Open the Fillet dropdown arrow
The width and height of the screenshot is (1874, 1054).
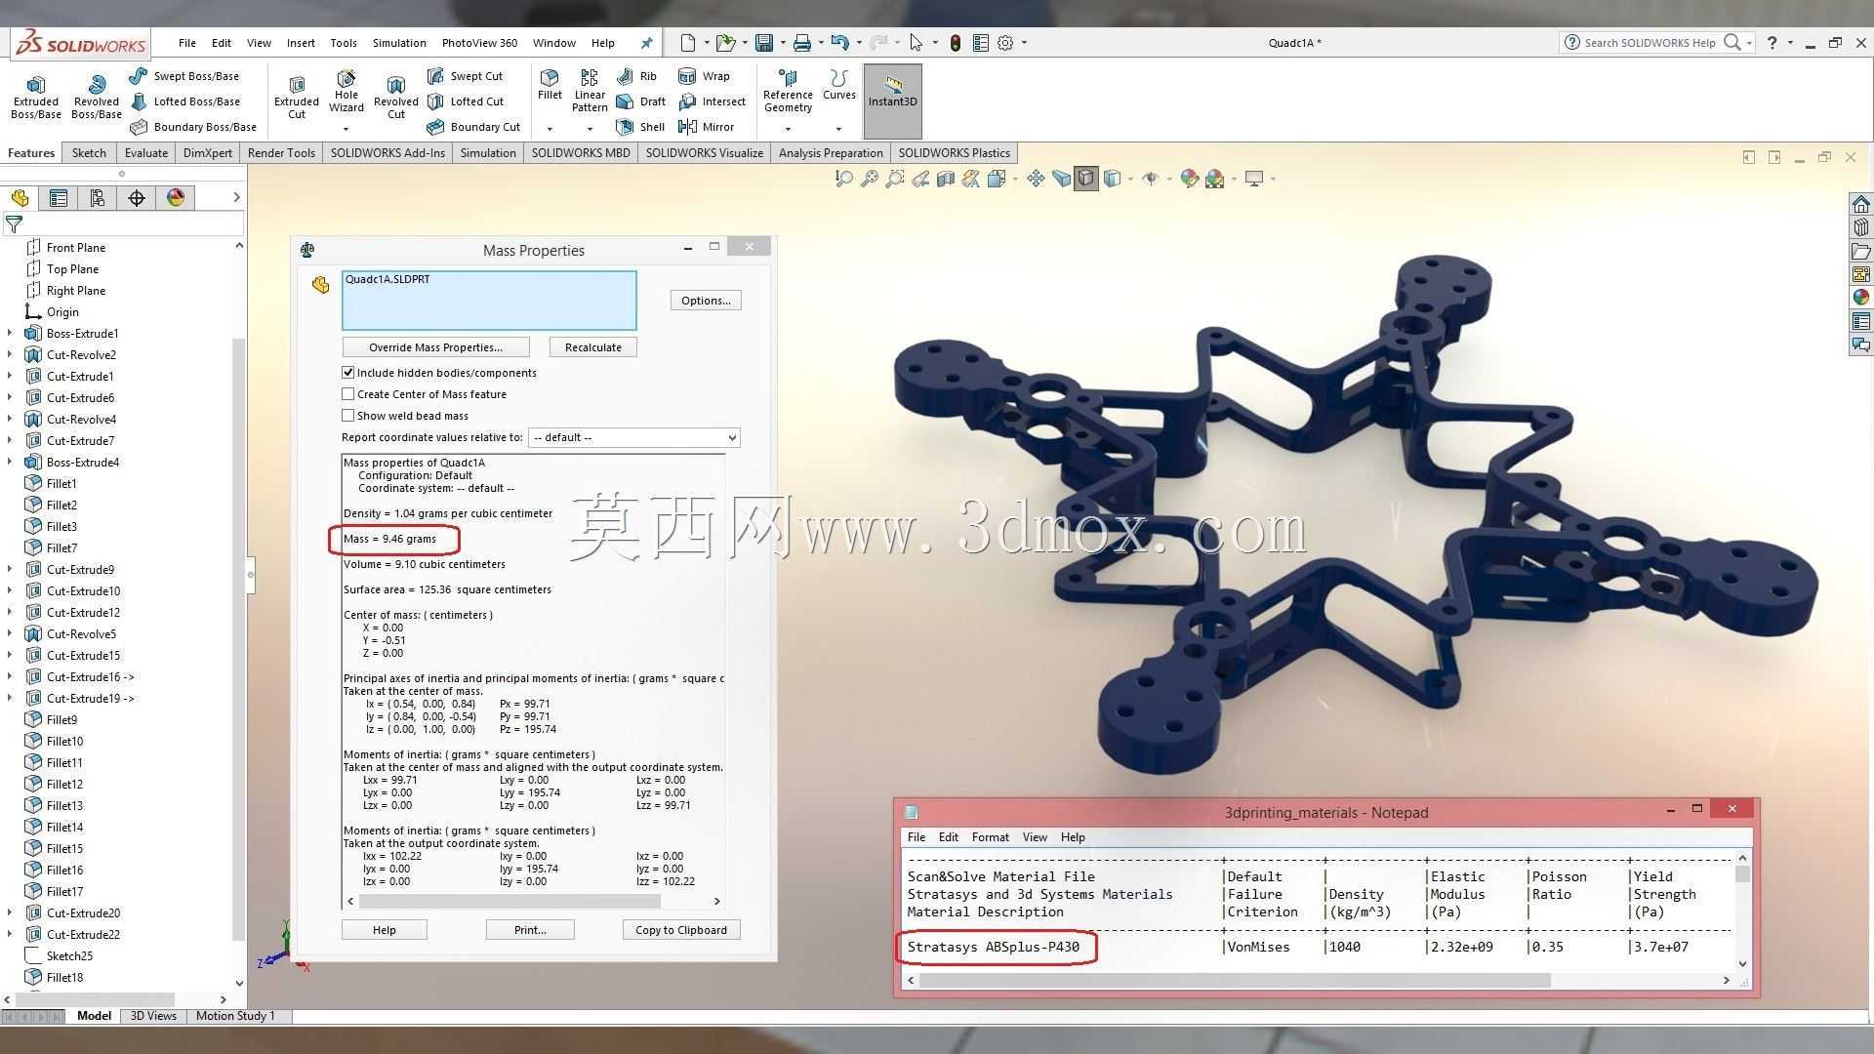[x=550, y=129]
